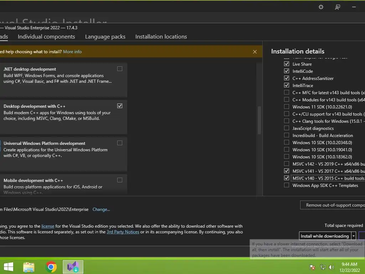Check .NET desktop development workload
Viewport: 365px width, 274px height.
[x=120, y=69]
